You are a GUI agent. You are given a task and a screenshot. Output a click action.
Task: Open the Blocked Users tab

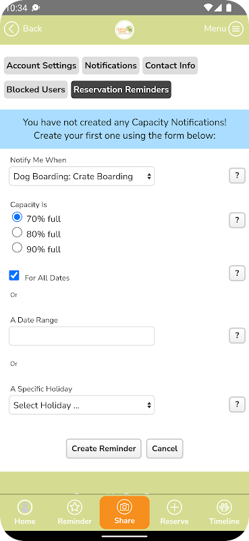click(36, 90)
